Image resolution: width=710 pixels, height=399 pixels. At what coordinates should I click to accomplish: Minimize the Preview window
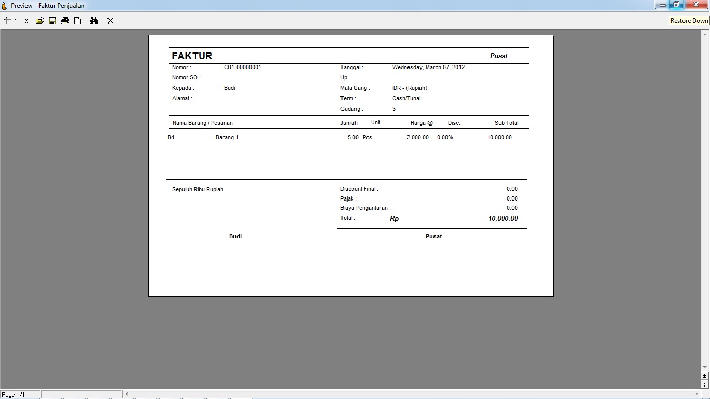pyautogui.click(x=662, y=5)
